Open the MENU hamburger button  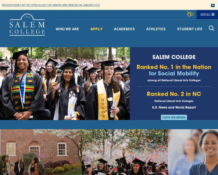(207, 15)
